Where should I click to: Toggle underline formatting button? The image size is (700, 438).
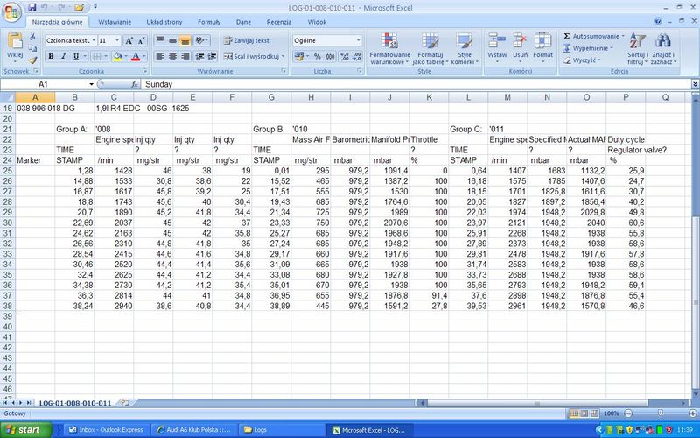pyautogui.click(x=76, y=56)
